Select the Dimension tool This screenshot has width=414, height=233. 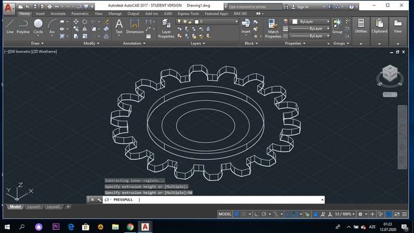click(135, 27)
